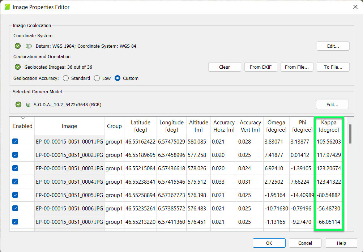Select the Low geolocation accuracy option
This screenshot has width=363, height=252.
pos(97,78)
